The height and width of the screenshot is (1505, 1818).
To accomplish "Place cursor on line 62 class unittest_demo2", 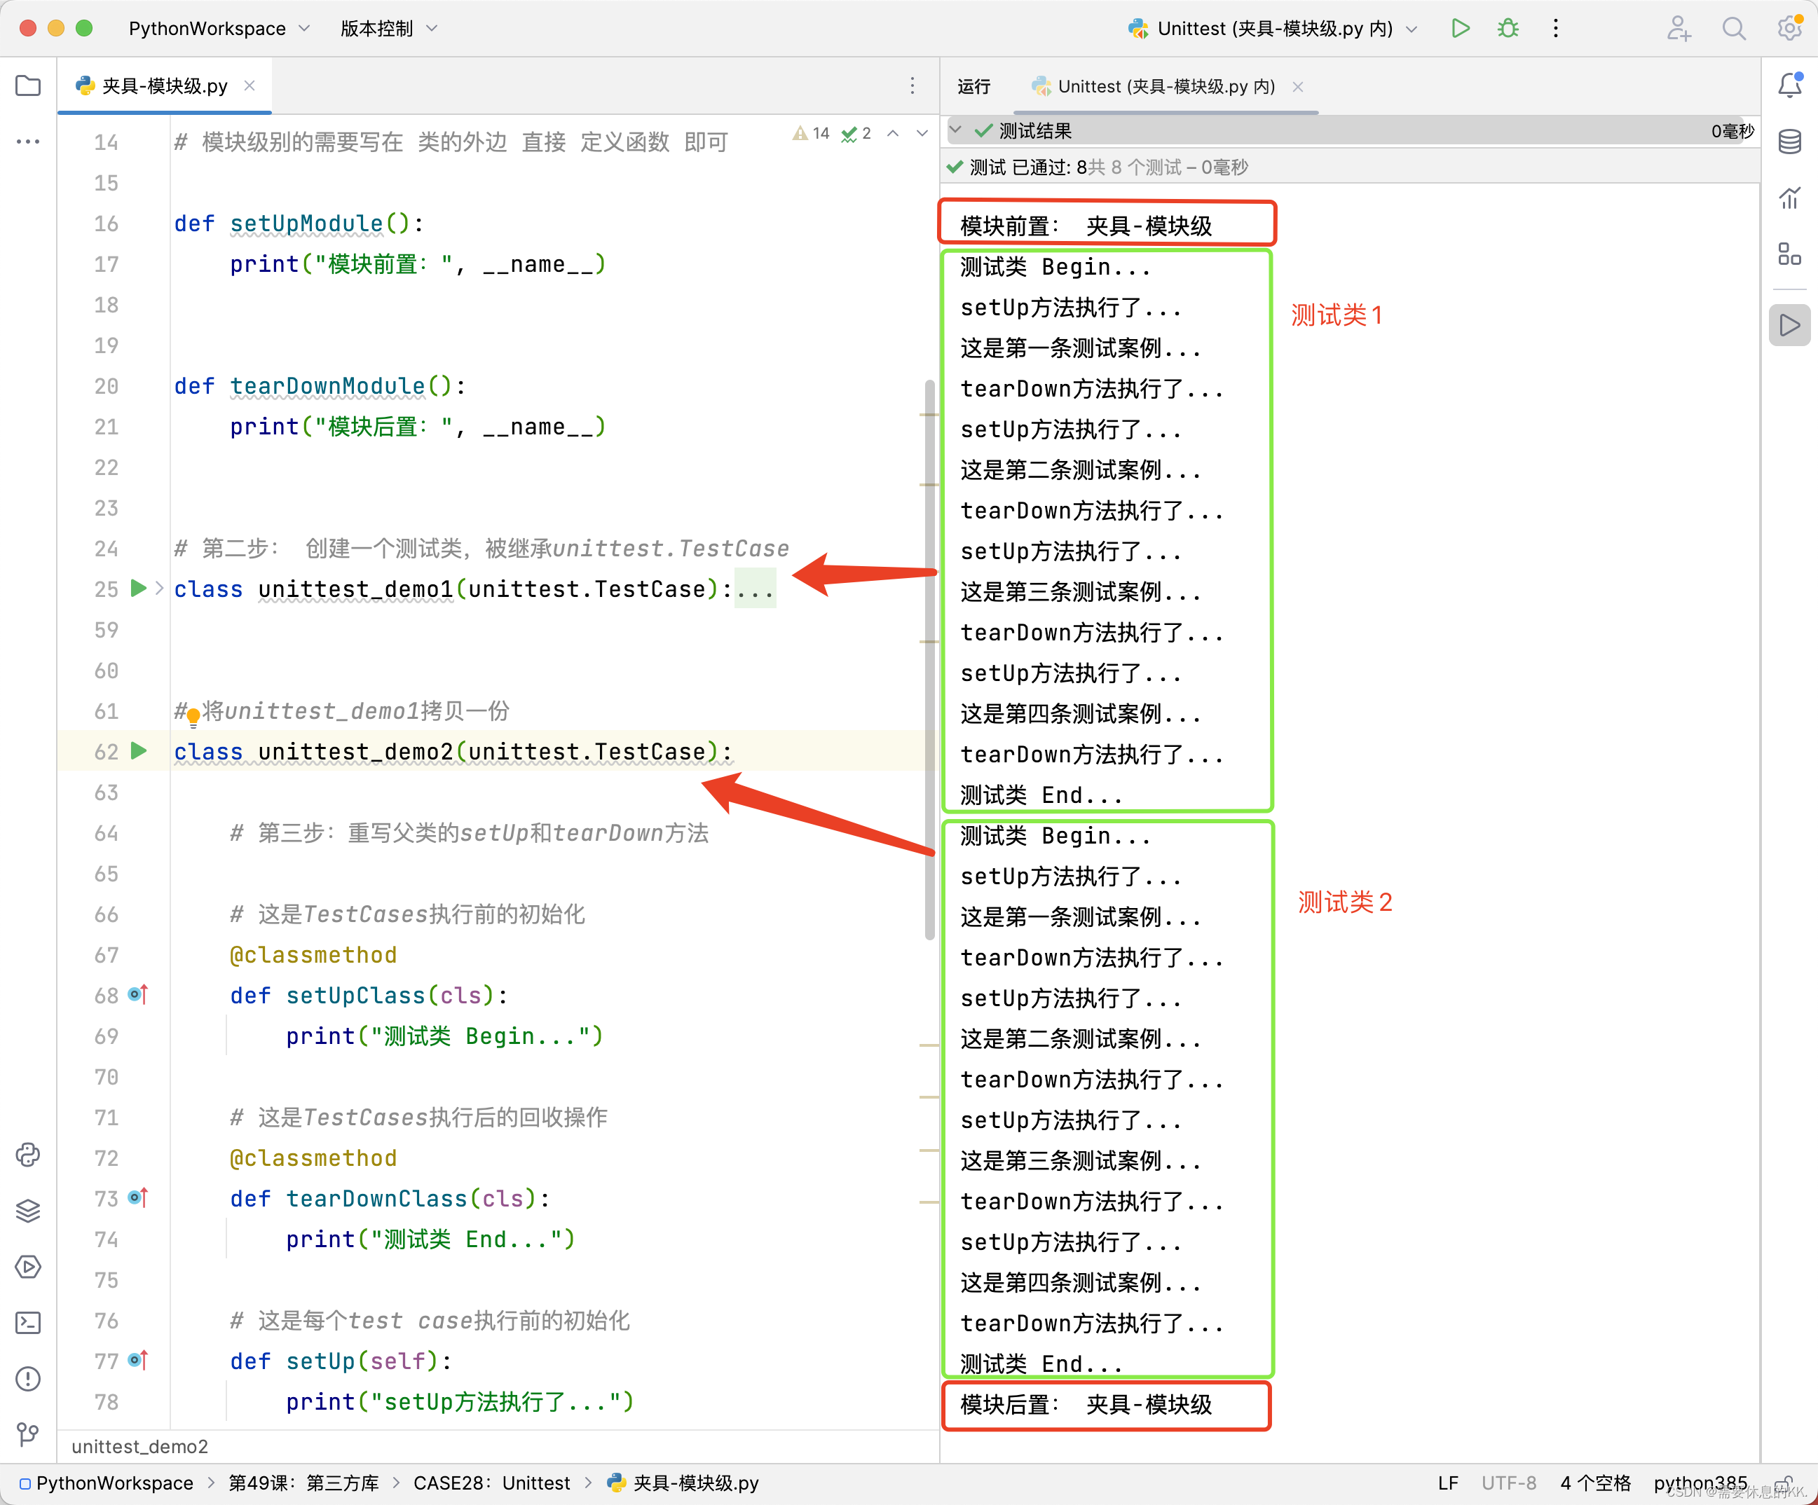I will (453, 751).
